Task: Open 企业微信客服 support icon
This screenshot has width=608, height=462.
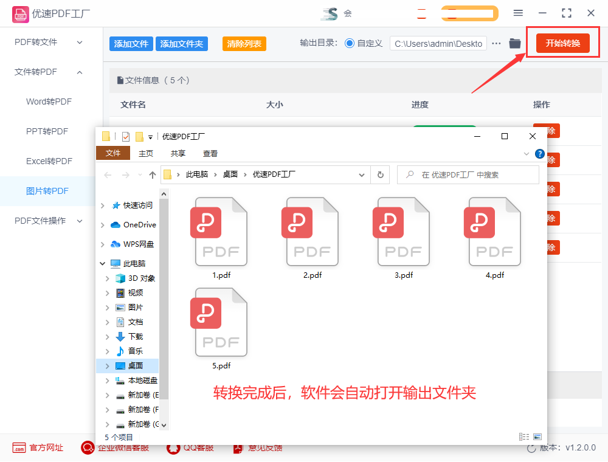Action: (x=88, y=447)
